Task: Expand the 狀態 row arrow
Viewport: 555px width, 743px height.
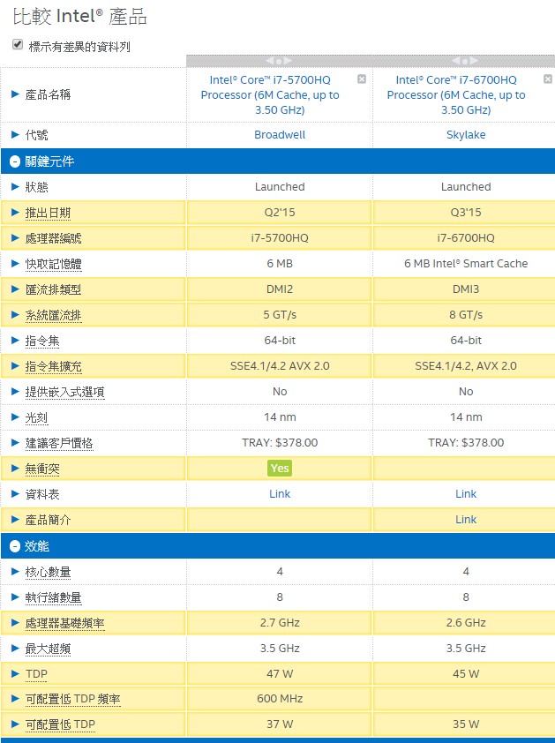Action: pos(15,187)
